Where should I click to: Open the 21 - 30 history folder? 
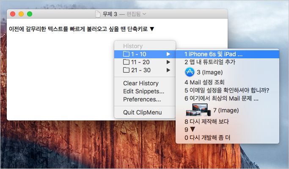pos(145,70)
